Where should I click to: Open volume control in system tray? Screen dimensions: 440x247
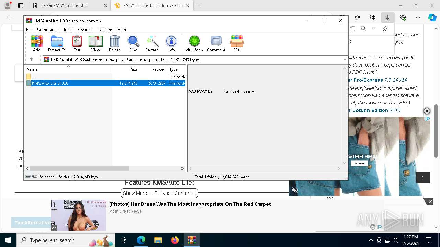(396, 240)
